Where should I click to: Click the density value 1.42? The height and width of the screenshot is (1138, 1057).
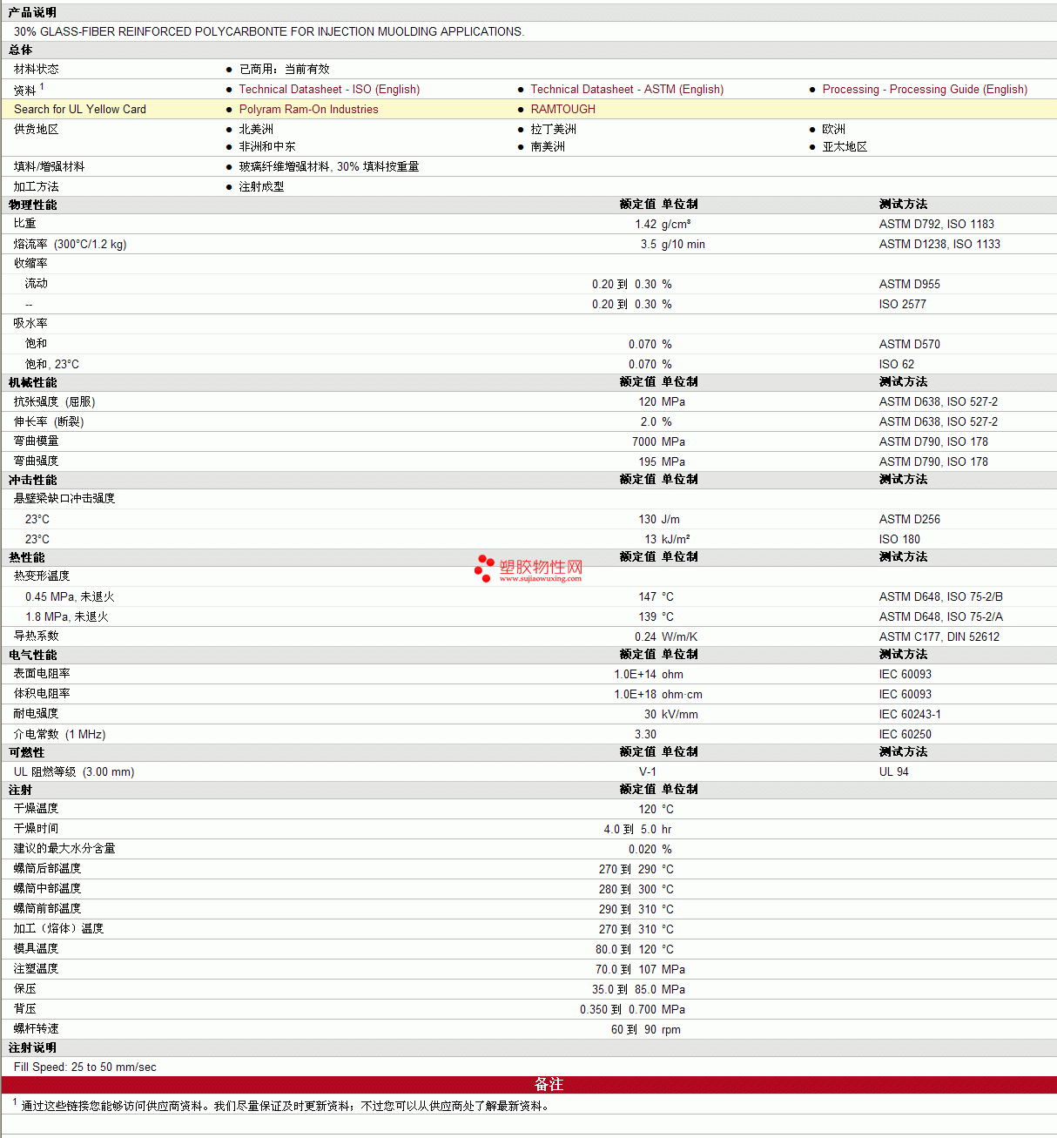(646, 225)
